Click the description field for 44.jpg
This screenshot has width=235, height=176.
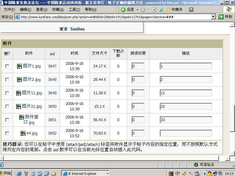(186, 133)
